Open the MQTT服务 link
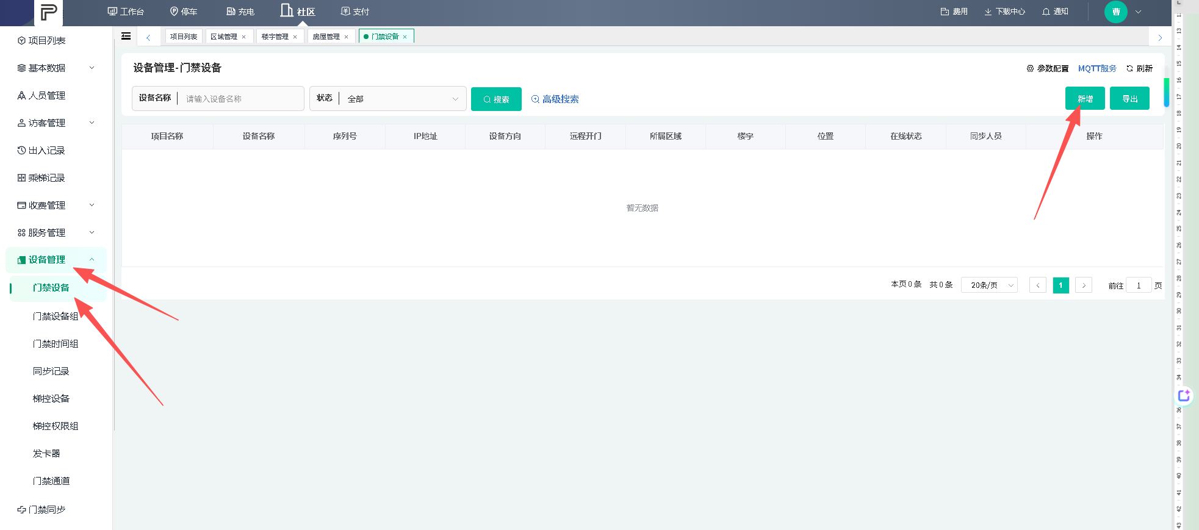The height and width of the screenshot is (530, 1199). [1097, 68]
